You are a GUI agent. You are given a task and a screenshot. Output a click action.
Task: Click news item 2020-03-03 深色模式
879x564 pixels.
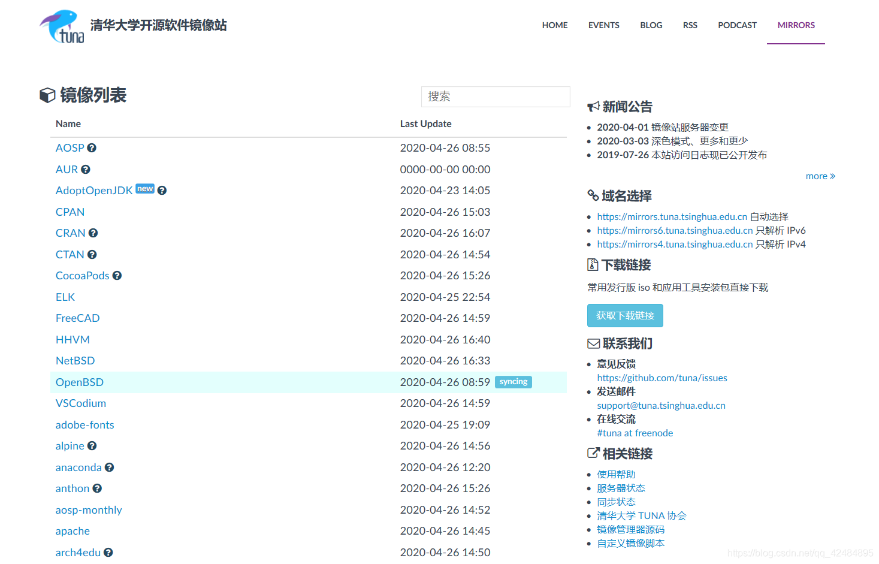click(672, 141)
